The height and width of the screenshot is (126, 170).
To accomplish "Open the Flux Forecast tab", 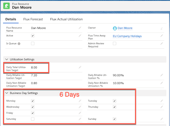I will coord(33,19).
